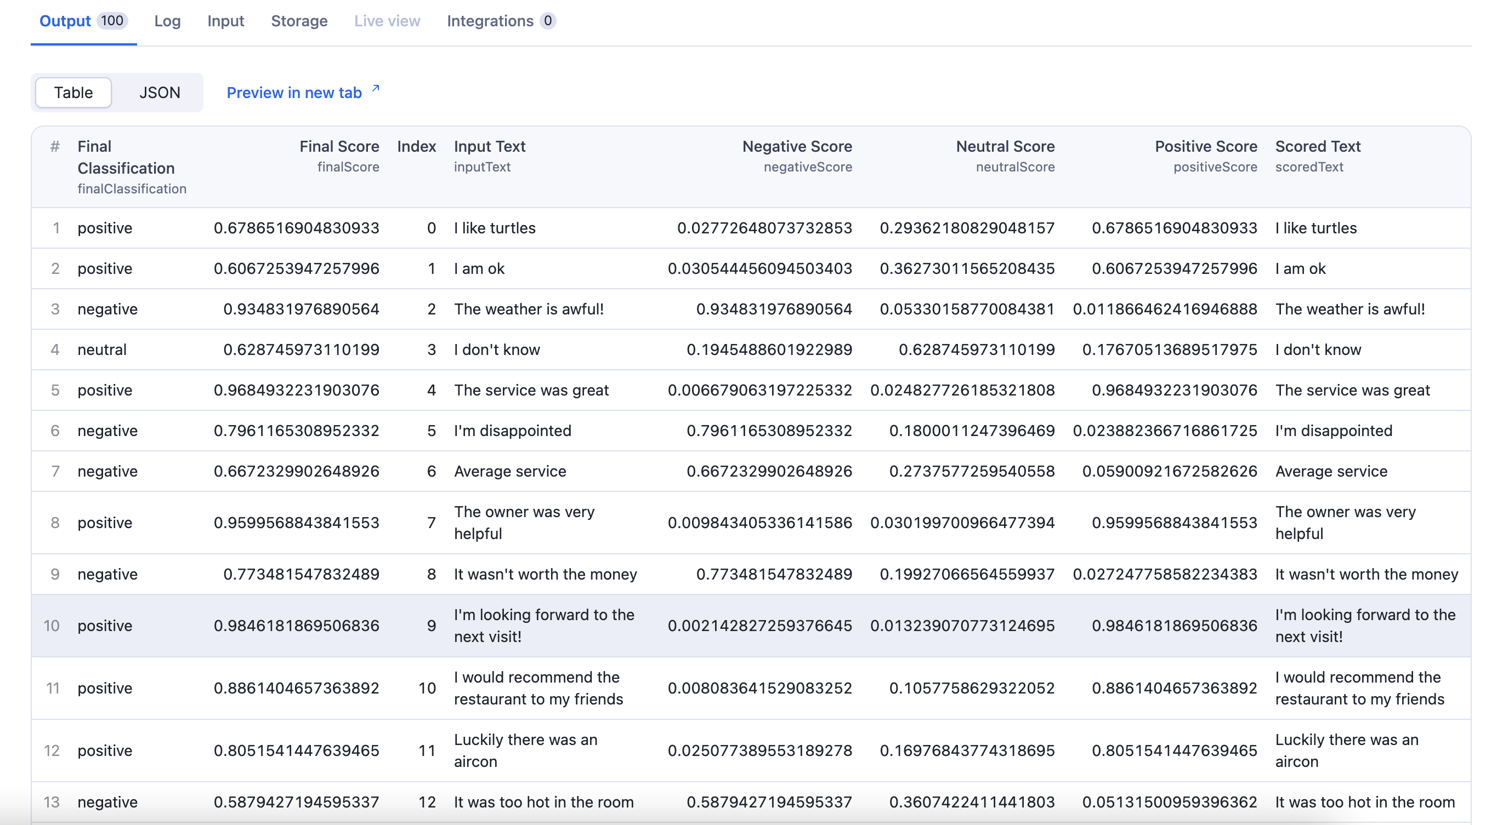The width and height of the screenshot is (1497, 825).
Task: Click the Negative Score column header
Action: [797, 156]
